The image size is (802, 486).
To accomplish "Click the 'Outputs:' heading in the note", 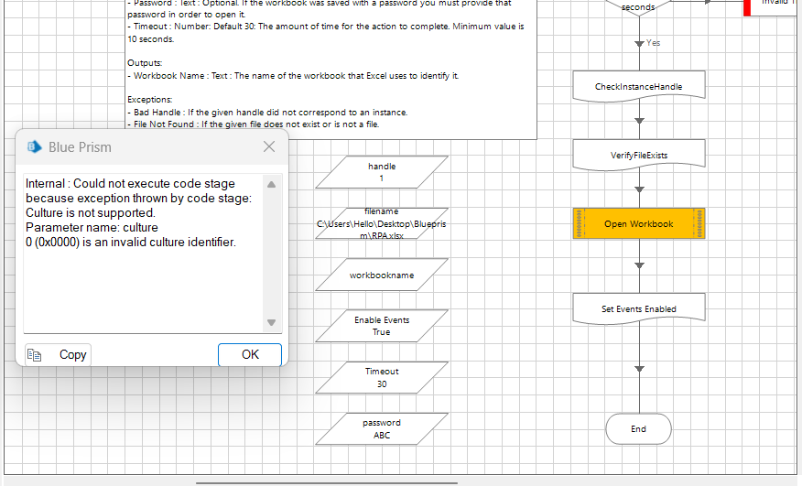I will pyautogui.click(x=145, y=63).
